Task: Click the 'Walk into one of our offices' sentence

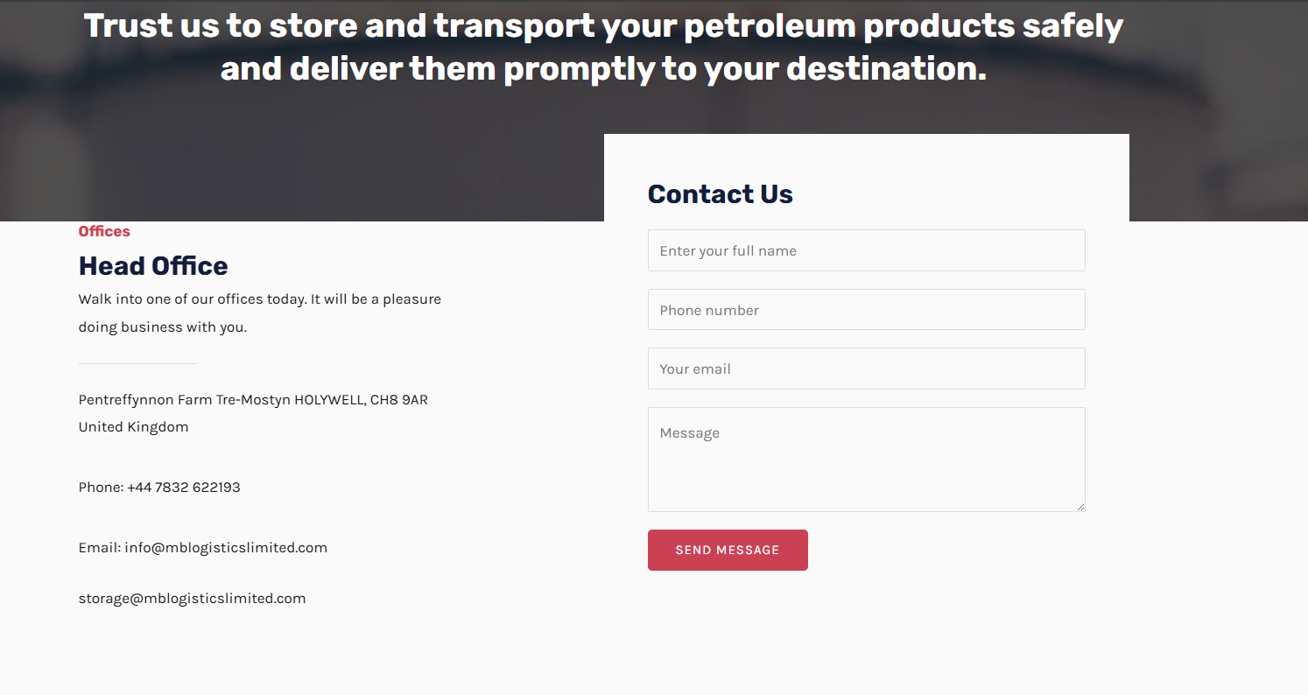Action: point(259,299)
